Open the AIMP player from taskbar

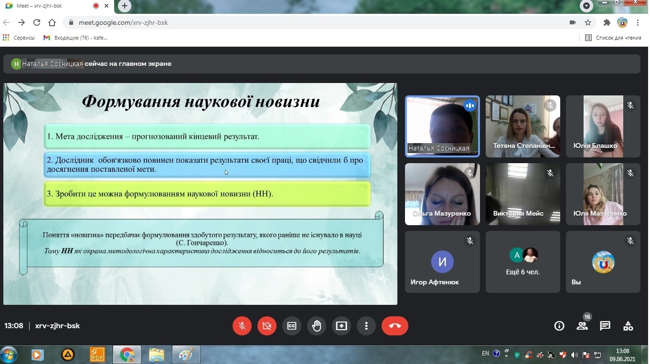coord(68,355)
